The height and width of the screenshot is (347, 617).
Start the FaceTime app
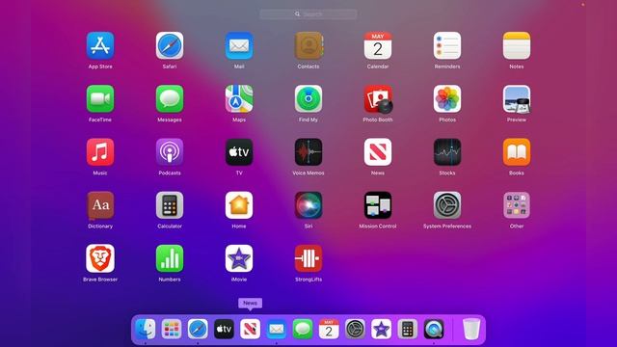click(x=100, y=98)
